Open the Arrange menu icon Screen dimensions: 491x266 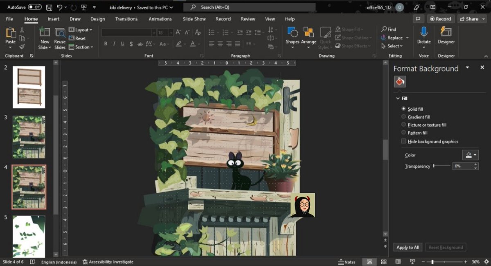[x=309, y=33]
